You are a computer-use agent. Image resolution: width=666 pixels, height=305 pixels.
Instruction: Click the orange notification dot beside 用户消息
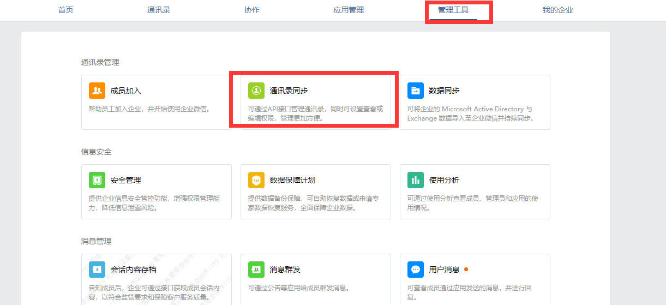click(x=466, y=269)
